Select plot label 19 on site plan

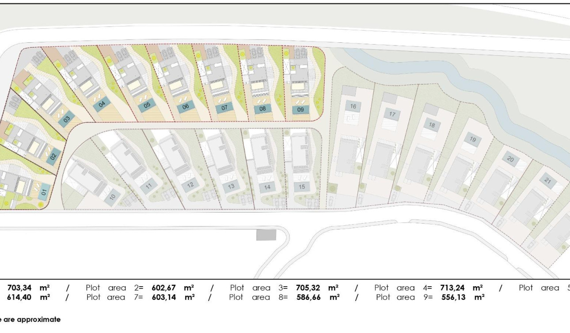[x=473, y=140]
